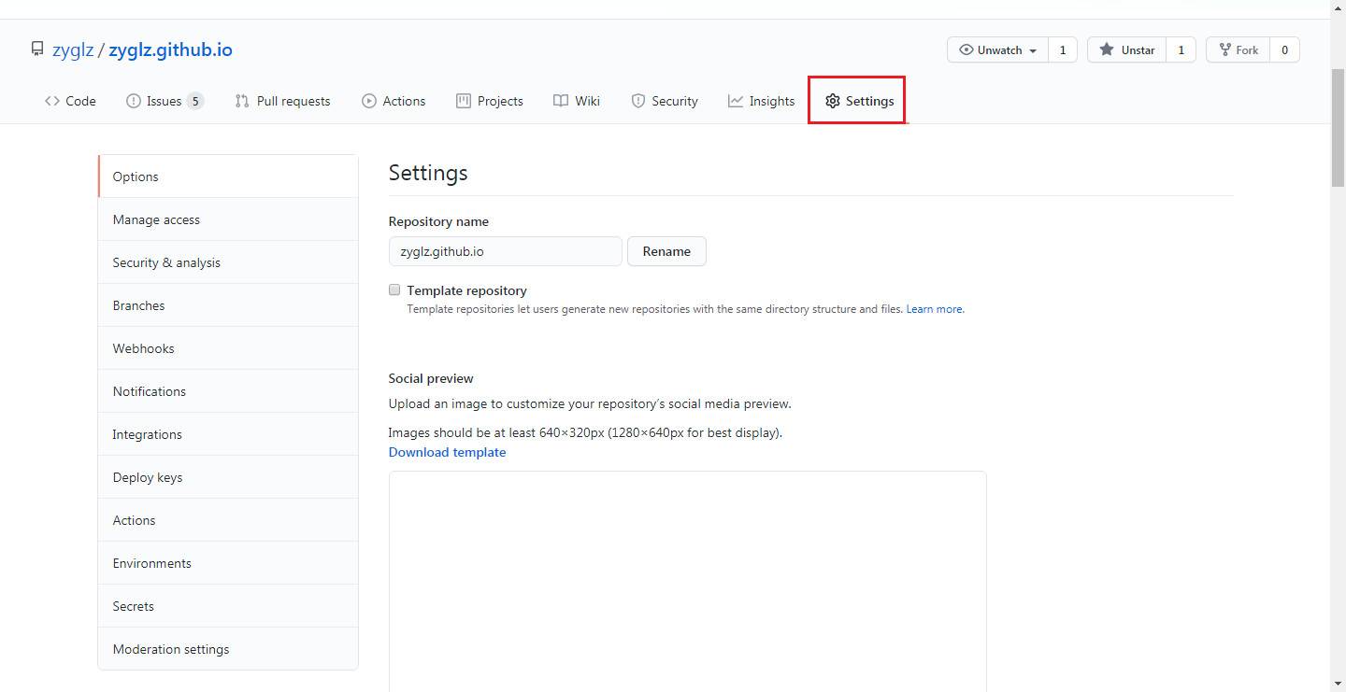Open Webhooks settings in sidebar

tap(143, 348)
